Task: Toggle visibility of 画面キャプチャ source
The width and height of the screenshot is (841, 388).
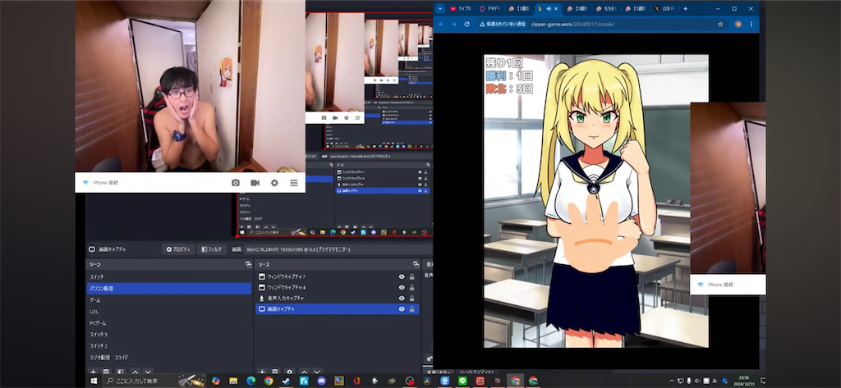Action: click(401, 309)
